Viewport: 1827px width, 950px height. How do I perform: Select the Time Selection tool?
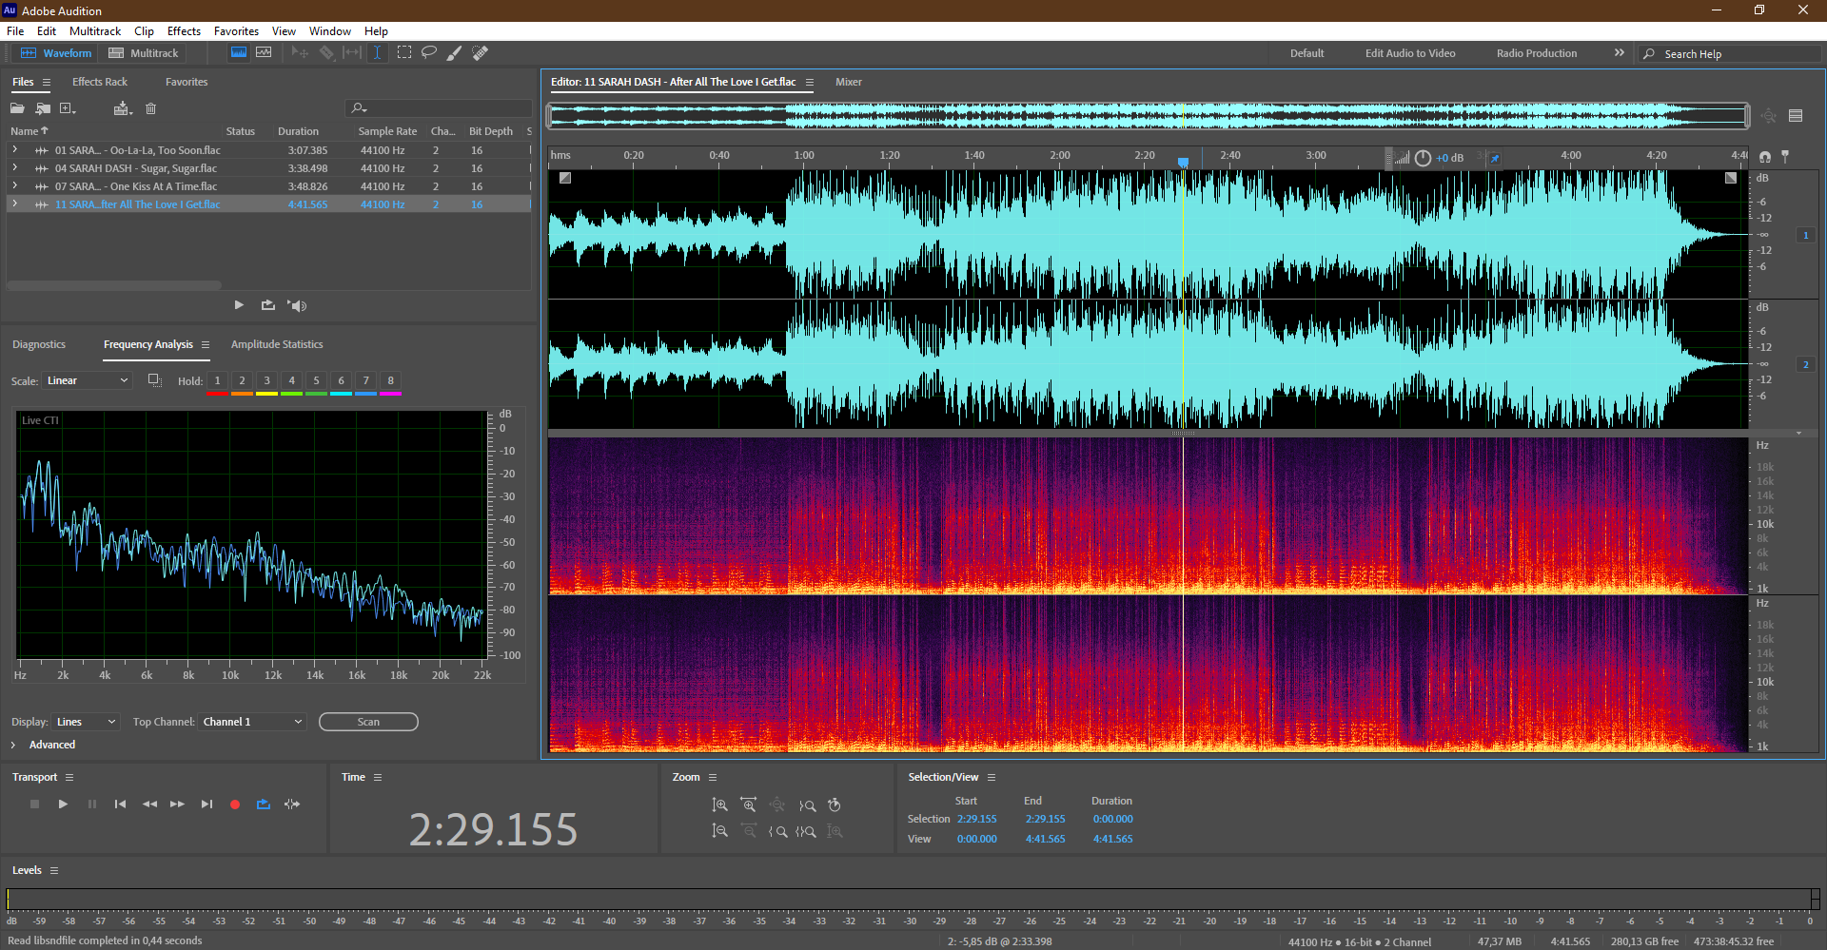pos(377,52)
